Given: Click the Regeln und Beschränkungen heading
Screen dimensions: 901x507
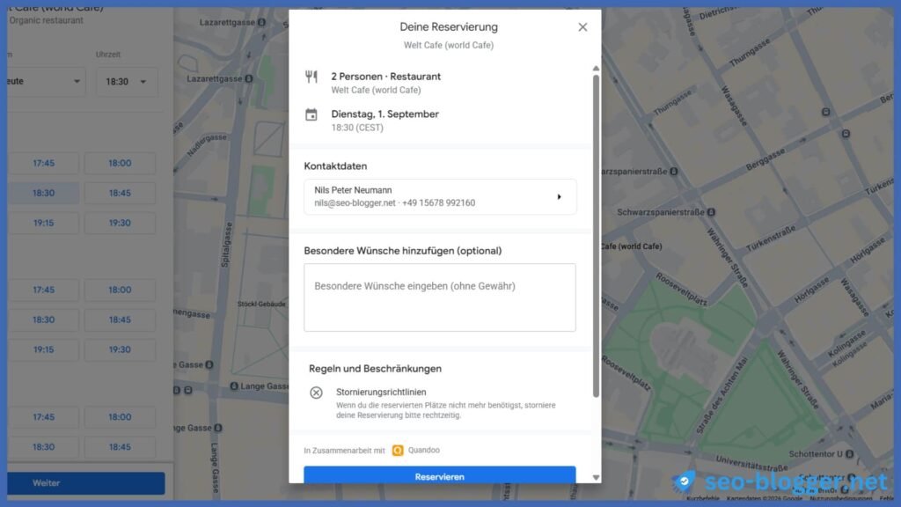Looking at the screenshot, I should (375, 369).
